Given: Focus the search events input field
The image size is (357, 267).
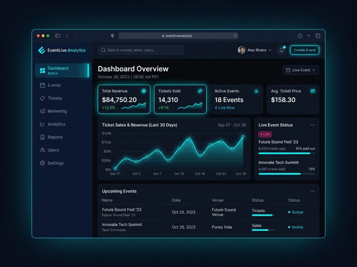Looking at the screenshot, I should pyautogui.click(x=141, y=50).
